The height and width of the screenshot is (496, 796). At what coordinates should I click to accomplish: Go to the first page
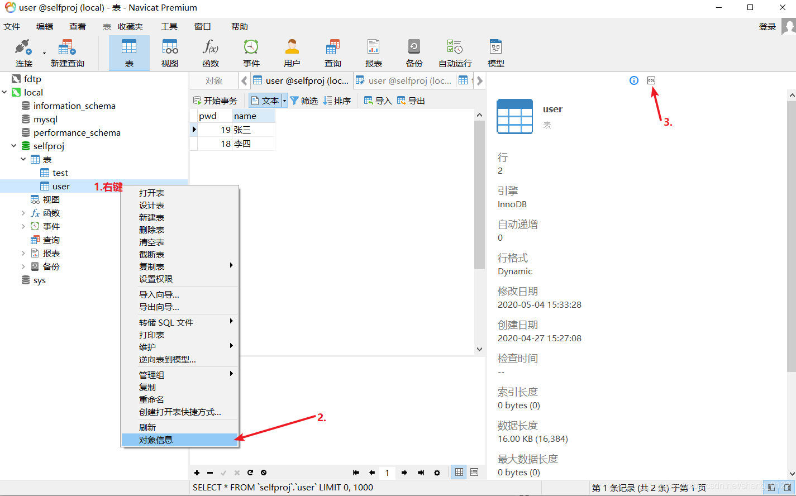tap(356, 473)
